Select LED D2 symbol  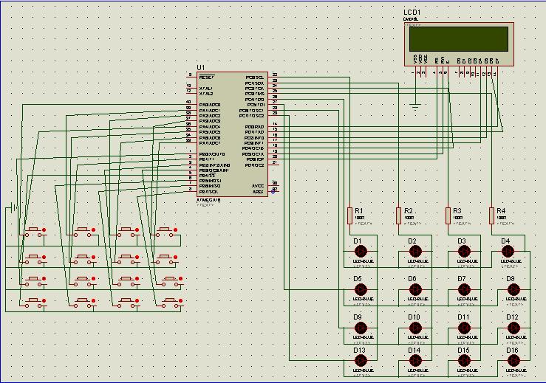[415, 251]
